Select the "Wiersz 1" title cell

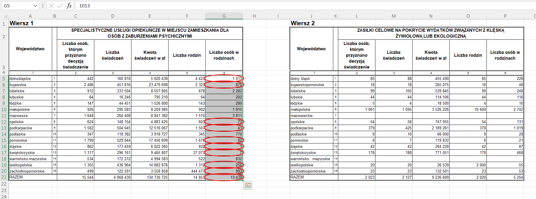[x=30, y=23]
